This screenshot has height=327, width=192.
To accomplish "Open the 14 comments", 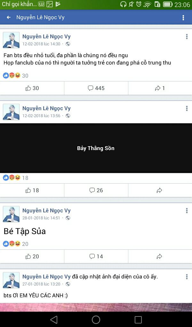I will point(96,256).
